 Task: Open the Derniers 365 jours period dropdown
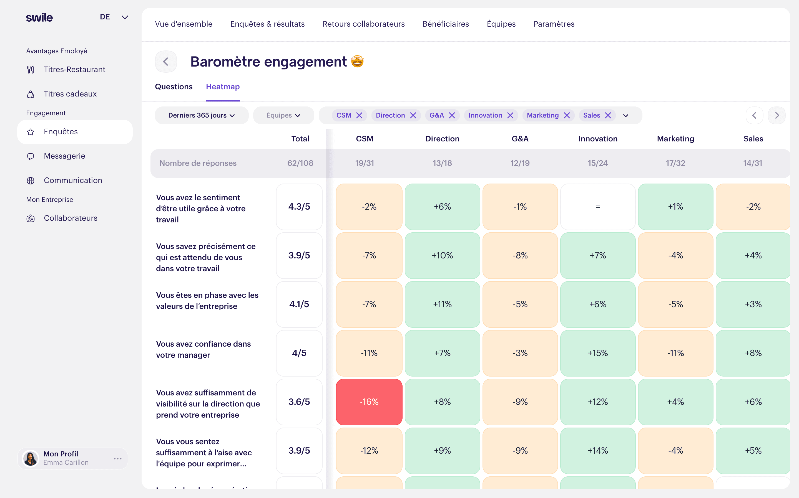201,115
